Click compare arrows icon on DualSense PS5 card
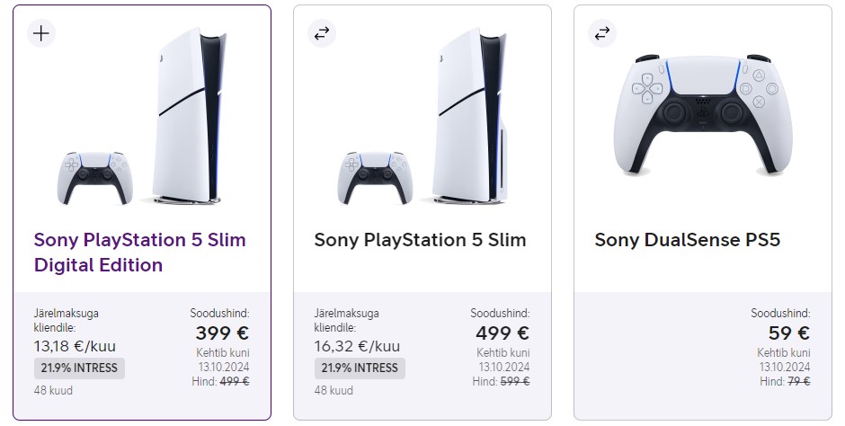This screenshot has width=845, height=426. pos(602,33)
